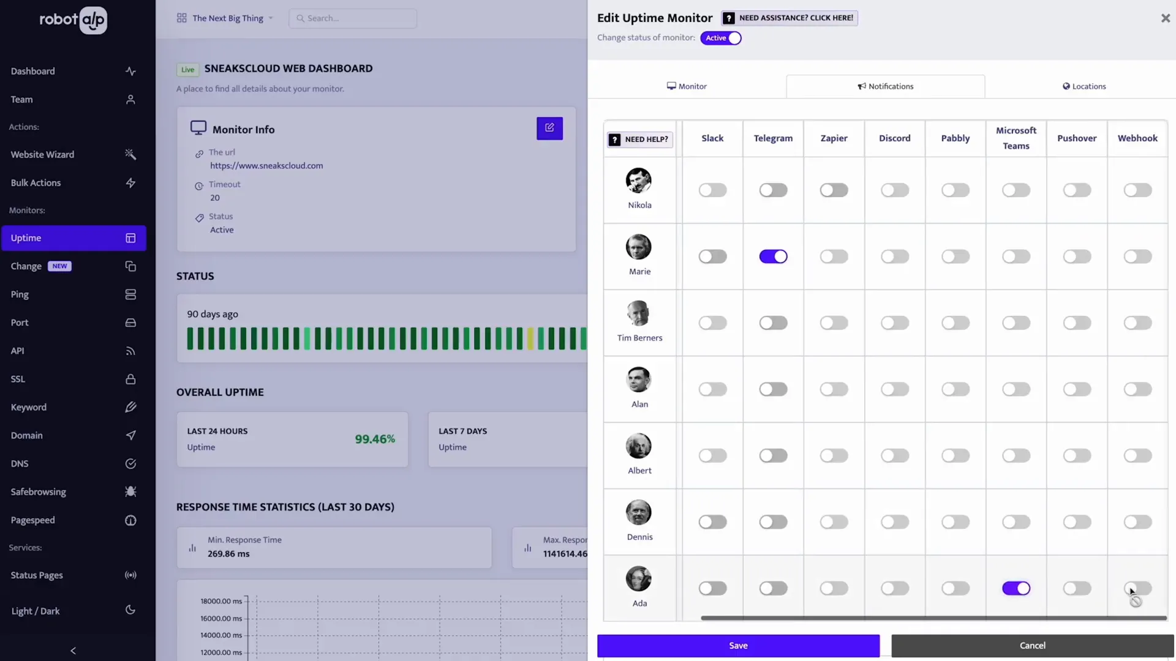This screenshot has width=1176, height=661.
Task: Cancel editing the uptime monitor
Action: tap(1033, 646)
